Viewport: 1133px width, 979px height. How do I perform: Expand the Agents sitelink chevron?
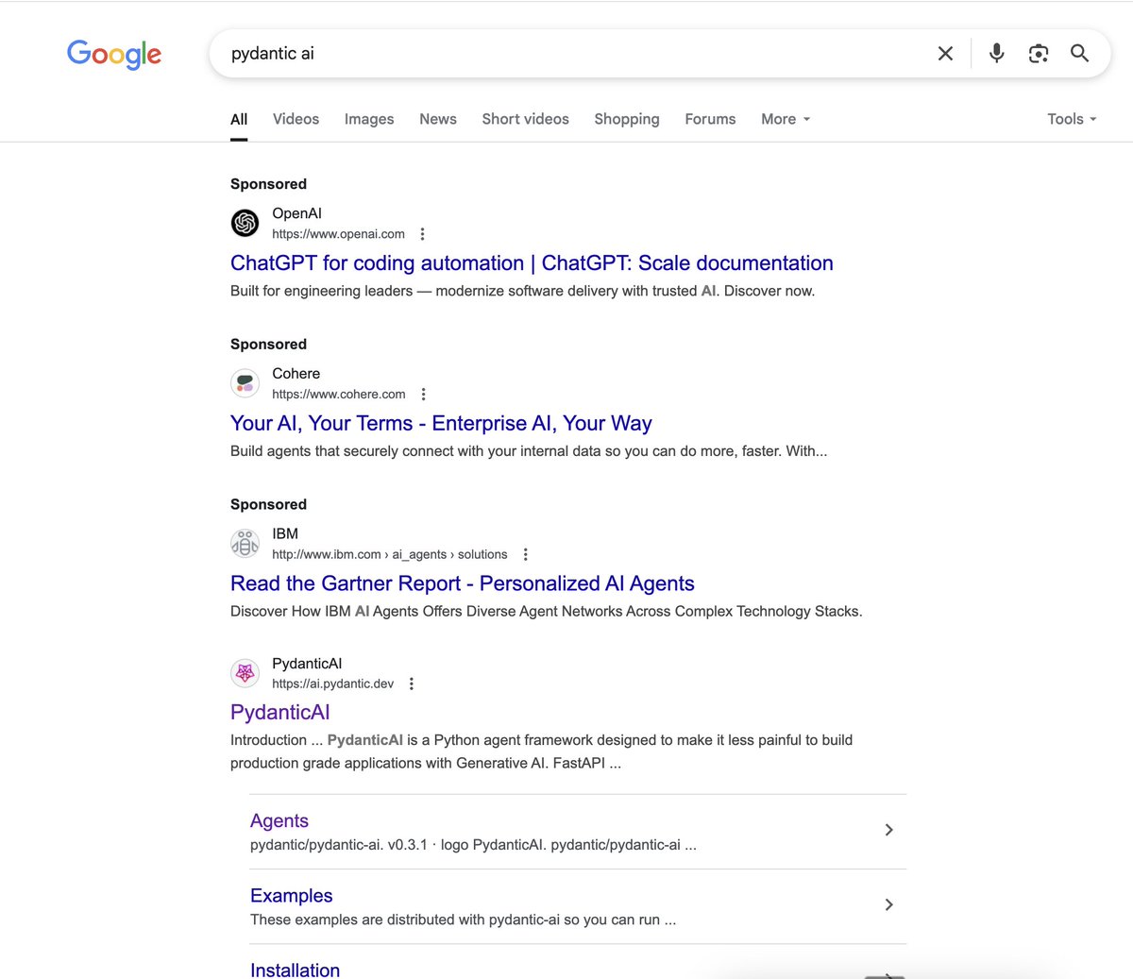click(x=888, y=830)
